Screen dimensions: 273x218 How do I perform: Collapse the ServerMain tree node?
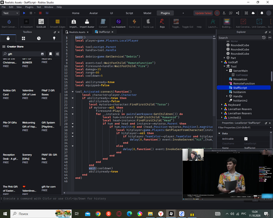point(227,71)
